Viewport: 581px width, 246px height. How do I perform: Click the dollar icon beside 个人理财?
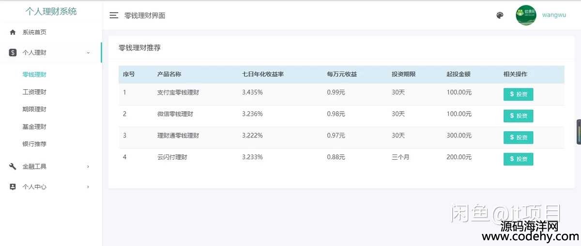coord(13,53)
